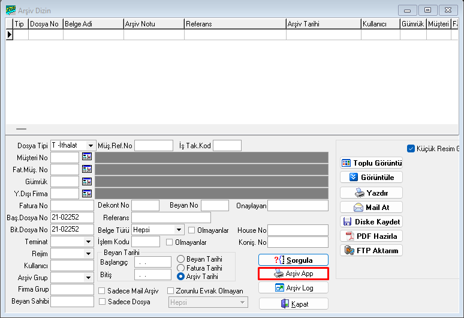Focus the Referans input field
Image resolution: width=464 pixels, height=318 pixels.
(x=171, y=217)
